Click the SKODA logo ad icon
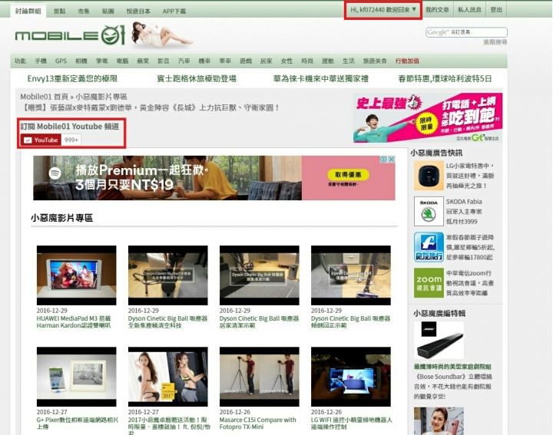The height and width of the screenshot is (435, 553). 429,211
